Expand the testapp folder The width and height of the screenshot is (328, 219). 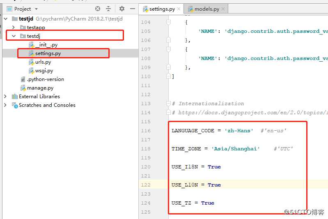pos(14,28)
